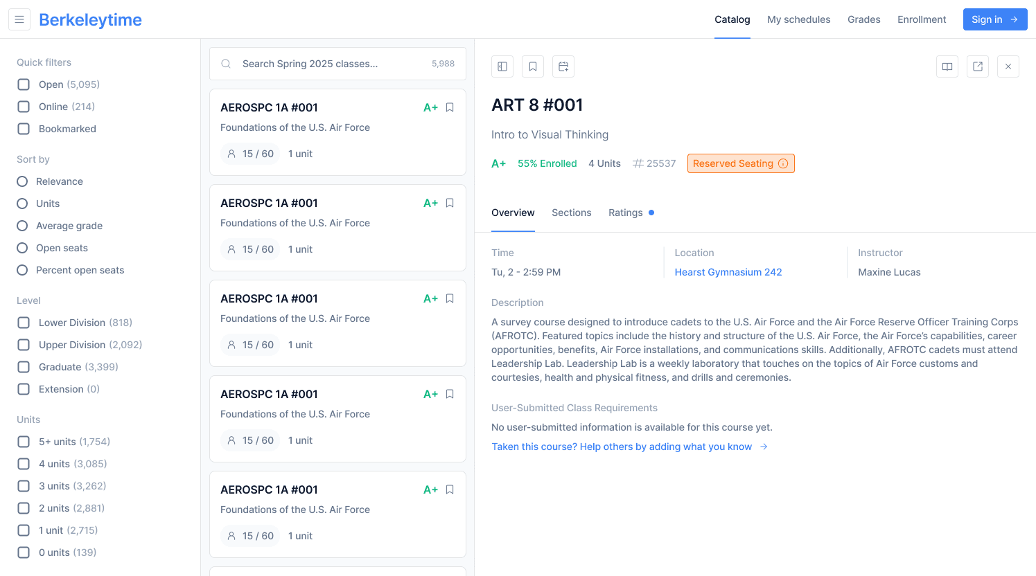Viewport: 1036px width, 576px height.
Task: Filter by Upper Division level
Action: point(24,345)
